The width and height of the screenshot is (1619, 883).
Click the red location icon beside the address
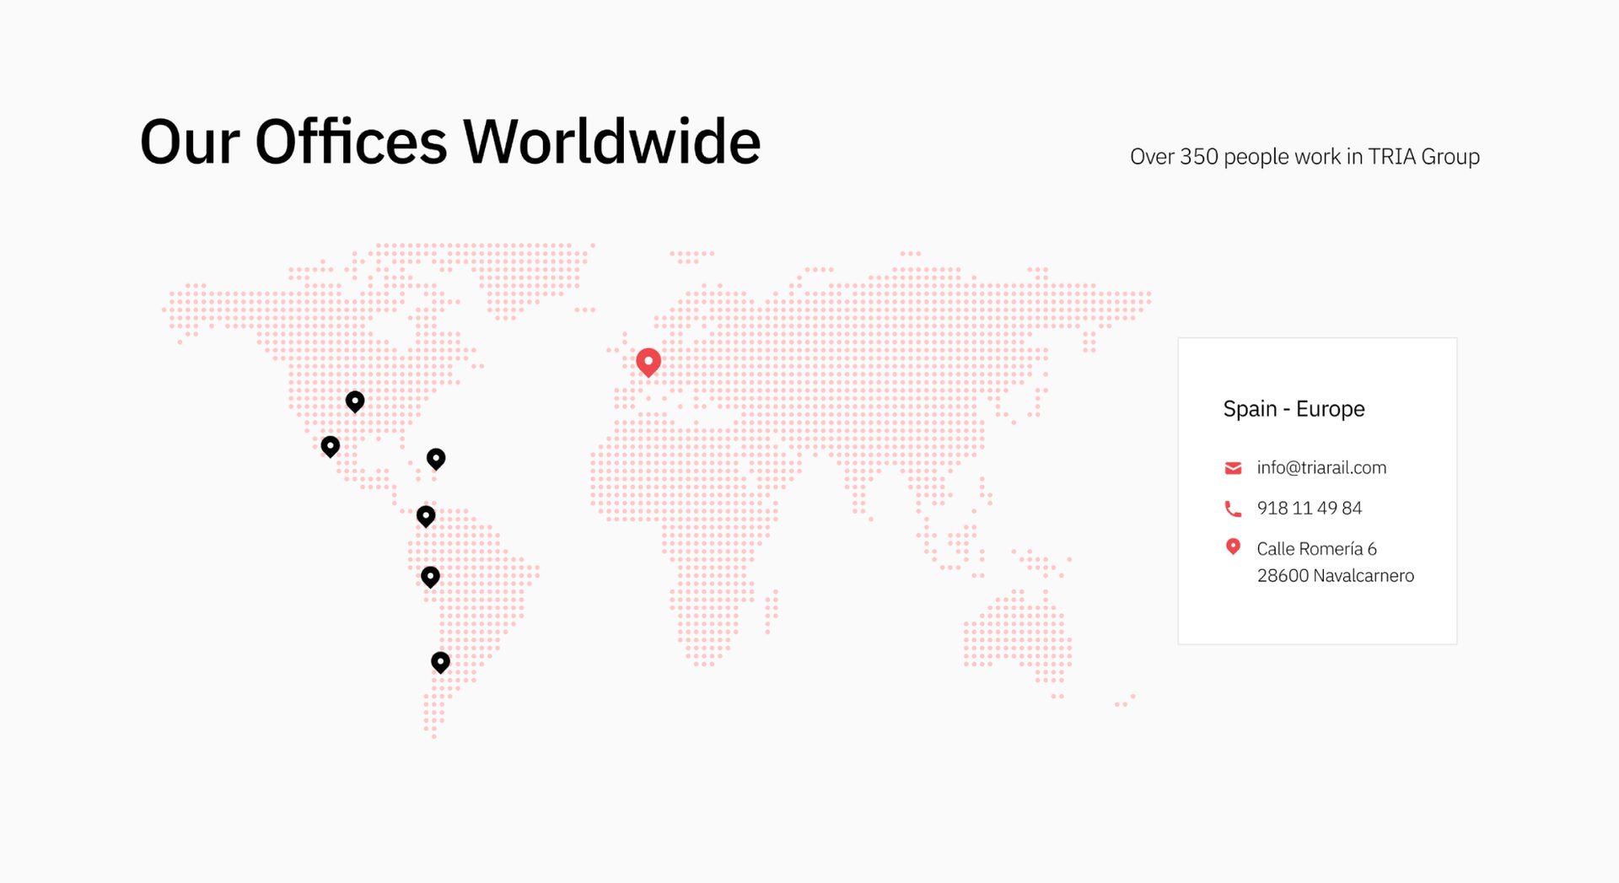tap(1233, 547)
